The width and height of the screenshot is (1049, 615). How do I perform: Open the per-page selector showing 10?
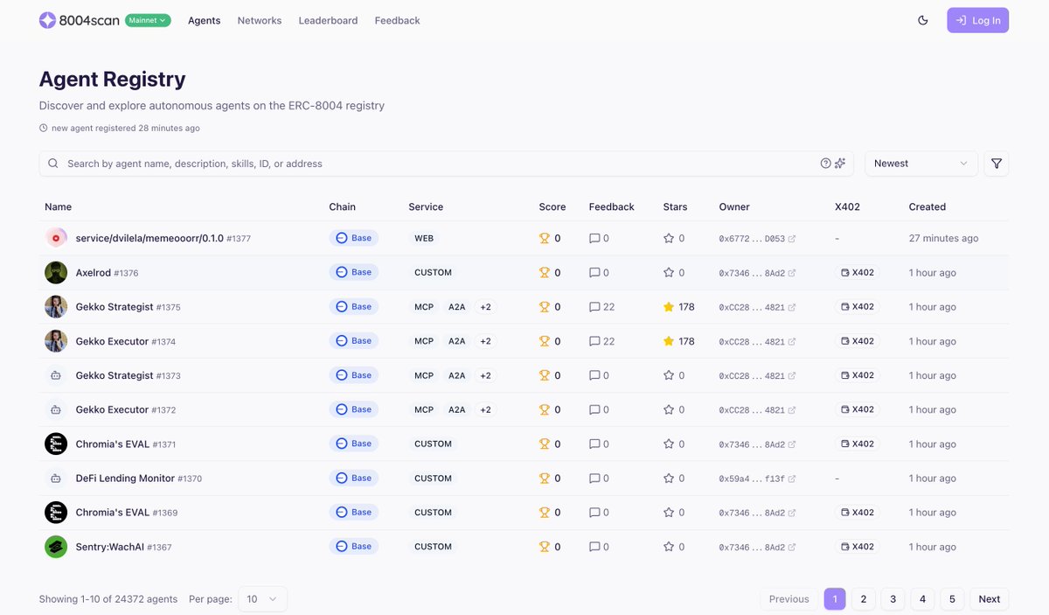[262, 598]
